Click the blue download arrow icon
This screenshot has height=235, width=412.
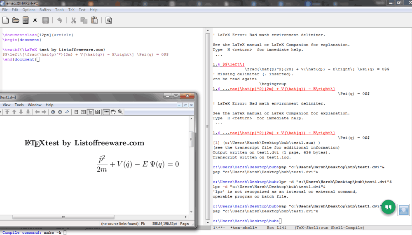[404, 210]
